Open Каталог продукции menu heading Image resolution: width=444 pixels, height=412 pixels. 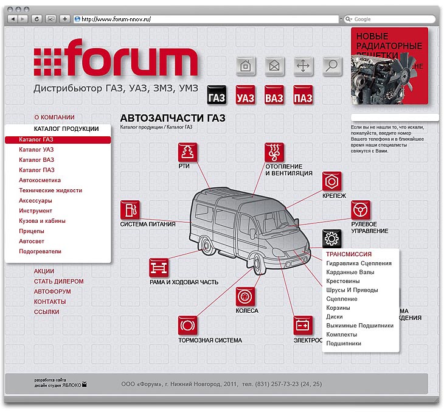pyautogui.click(x=66, y=129)
